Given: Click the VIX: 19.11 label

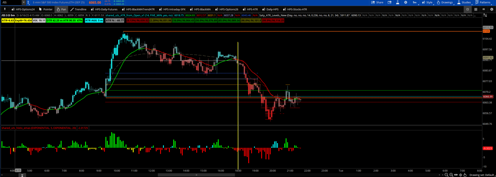Looking at the screenshot, I should pos(39,20).
